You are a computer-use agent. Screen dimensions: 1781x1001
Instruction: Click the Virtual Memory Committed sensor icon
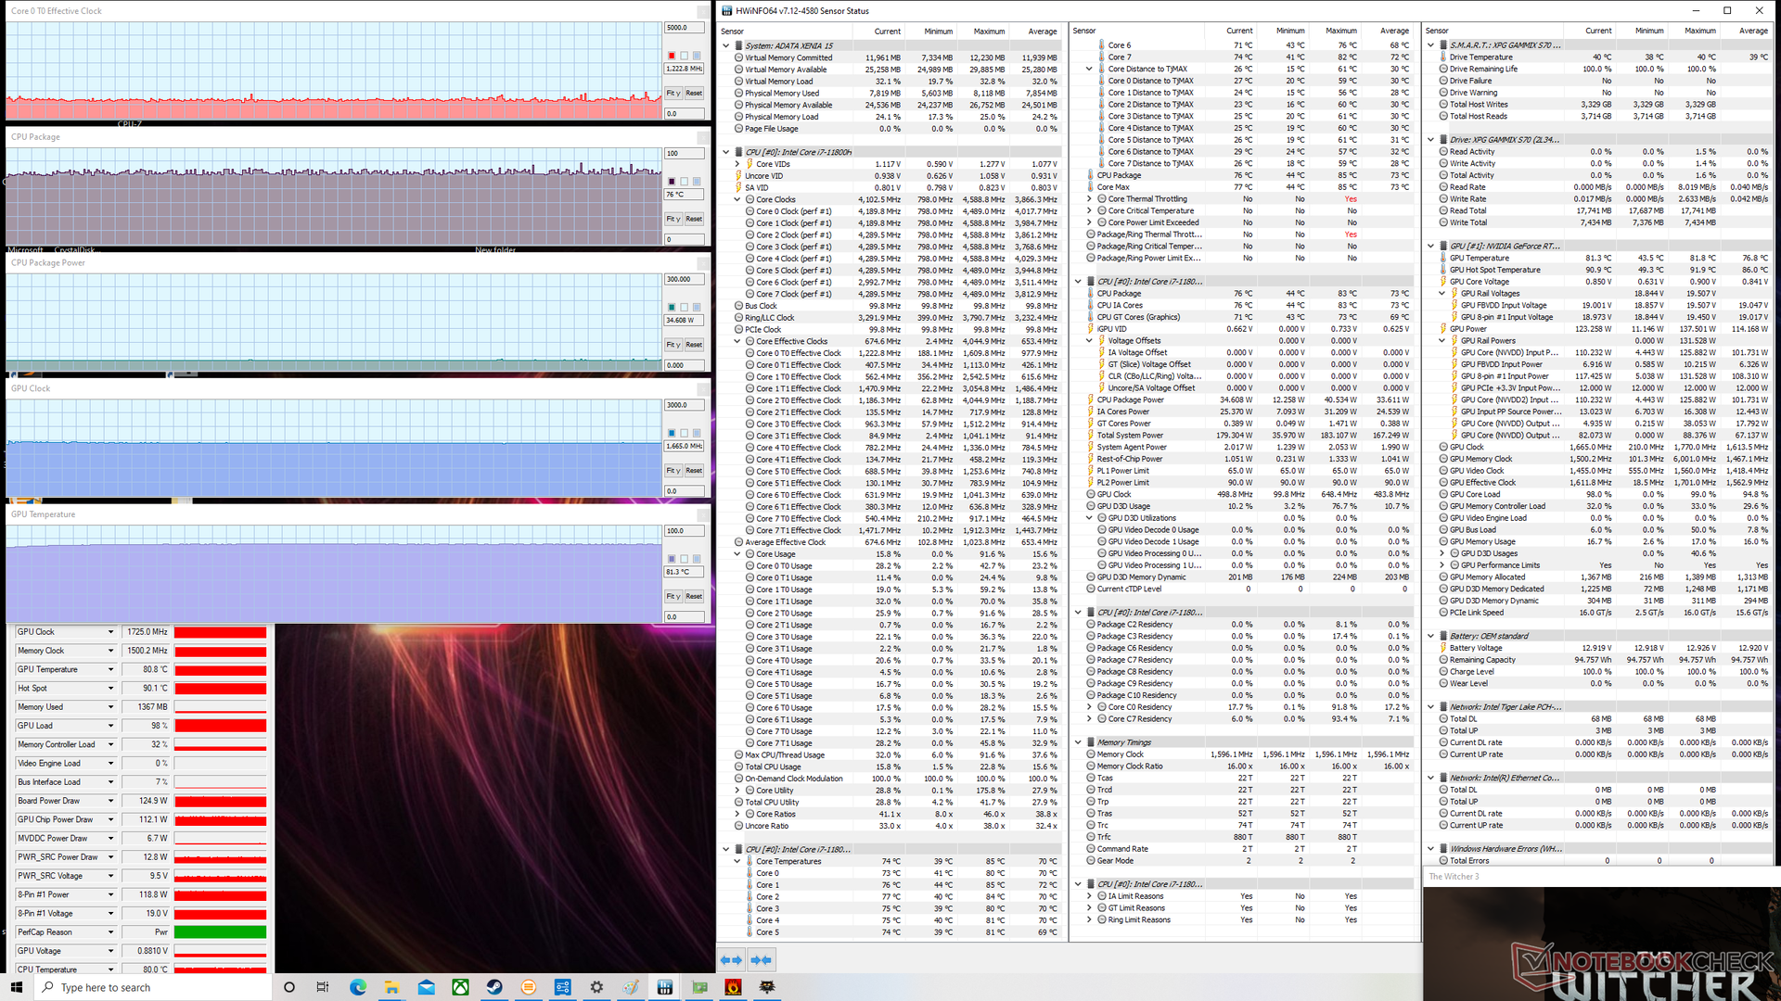(738, 57)
